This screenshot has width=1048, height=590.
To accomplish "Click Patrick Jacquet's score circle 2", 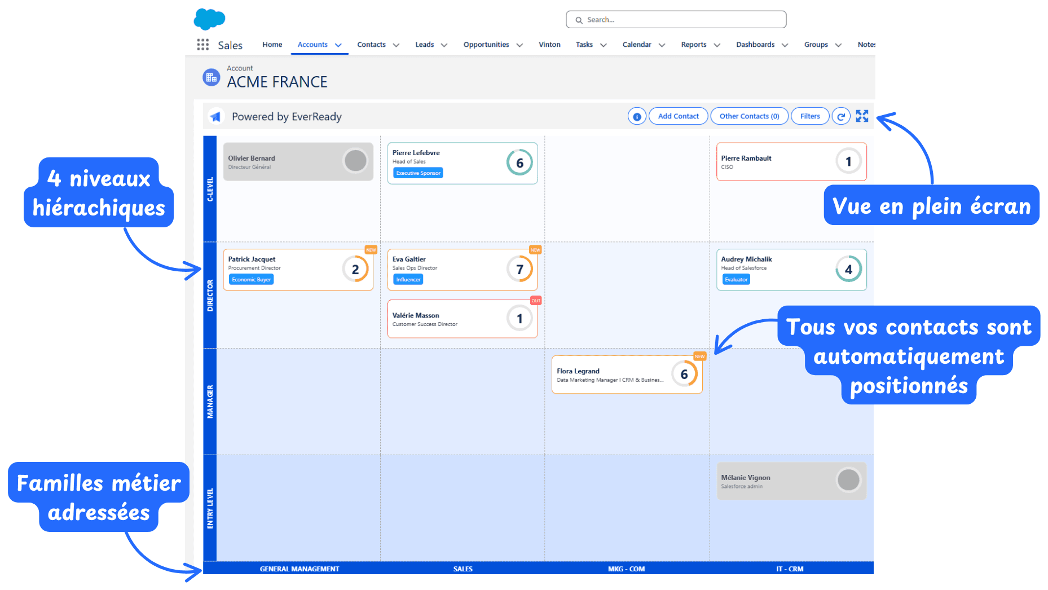I will click(355, 270).
